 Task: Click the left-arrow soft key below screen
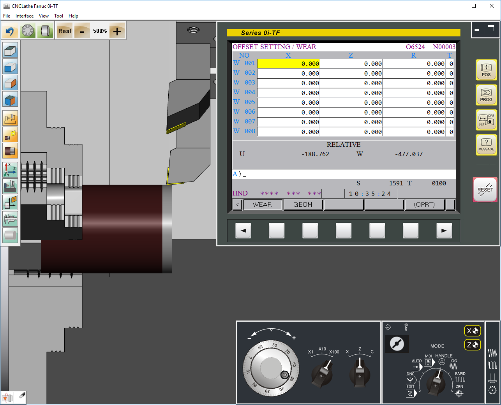click(243, 231)
